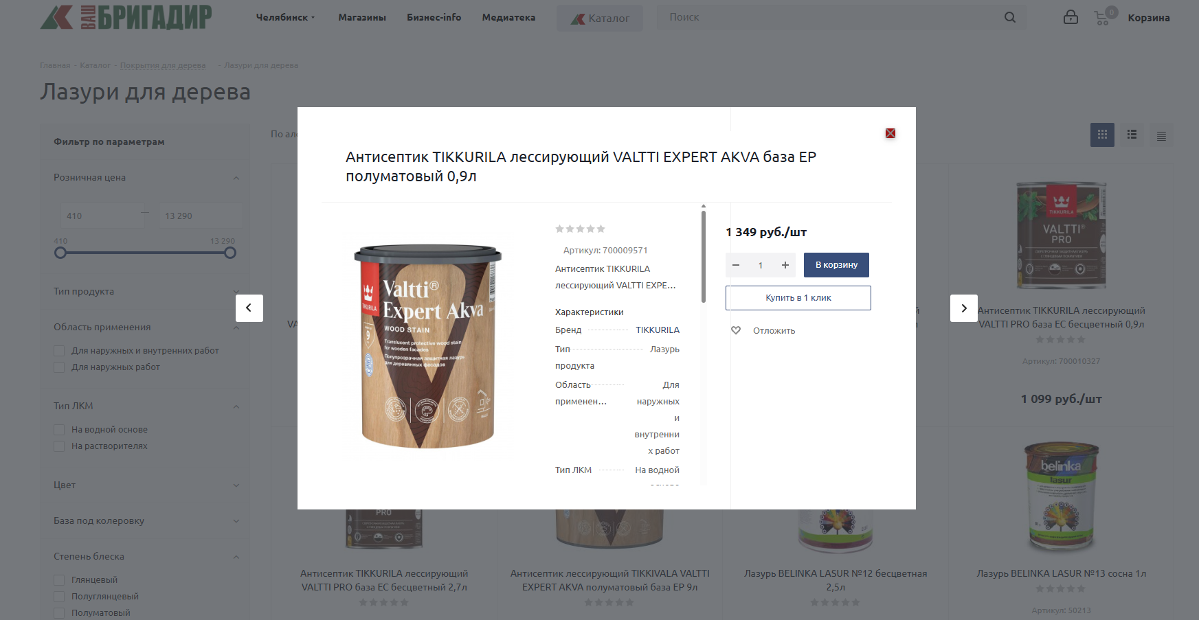Screen dimensions: 1199x620
Task: Tick the 'Глянцевый' gloss checkbox
Action: 59,580
